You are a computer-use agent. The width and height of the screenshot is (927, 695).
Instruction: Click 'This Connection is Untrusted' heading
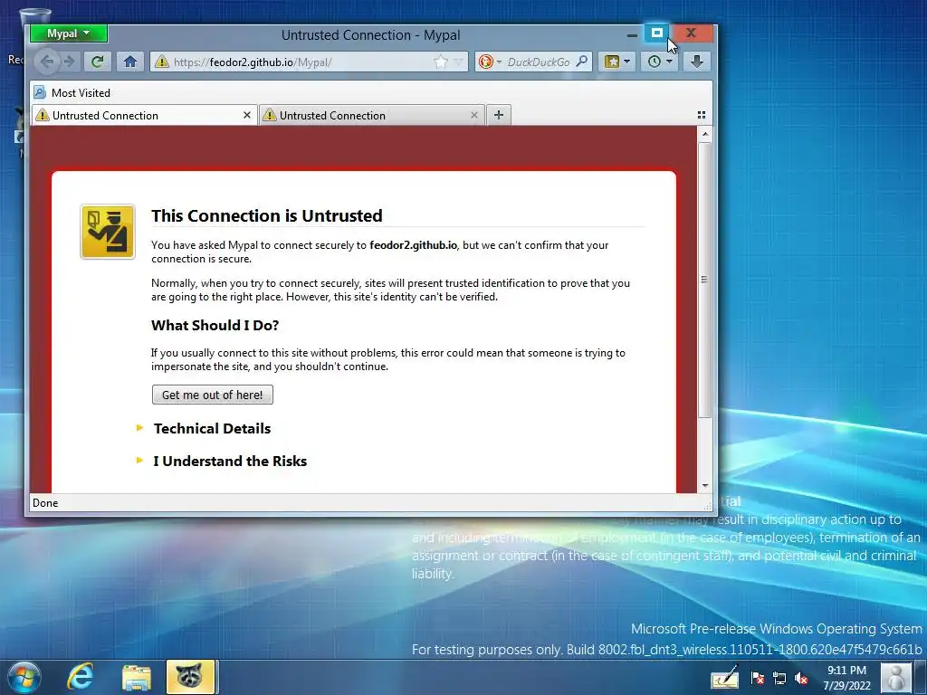(x=267, y=215)
